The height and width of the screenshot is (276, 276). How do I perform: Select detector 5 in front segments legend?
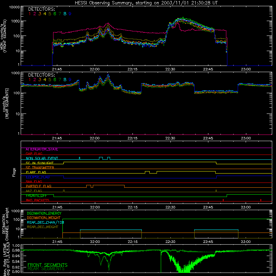pos(50,14)
